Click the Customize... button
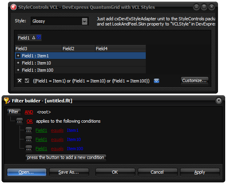This screenshot has height=184, width=228. (x=194, y=80)
